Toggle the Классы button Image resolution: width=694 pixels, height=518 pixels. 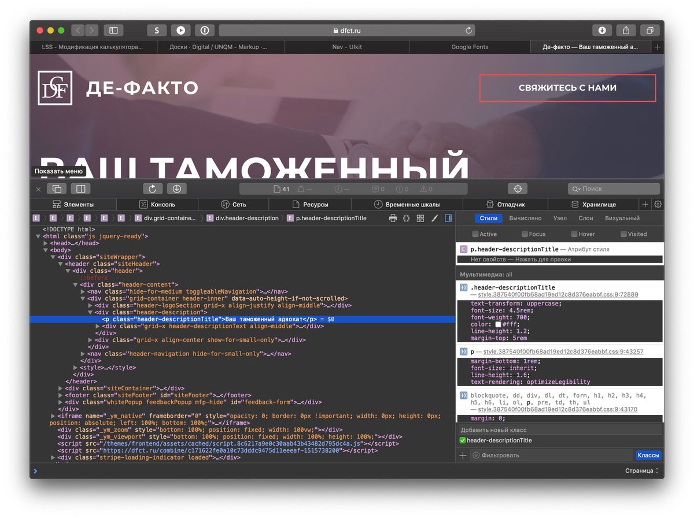(648, 456)
